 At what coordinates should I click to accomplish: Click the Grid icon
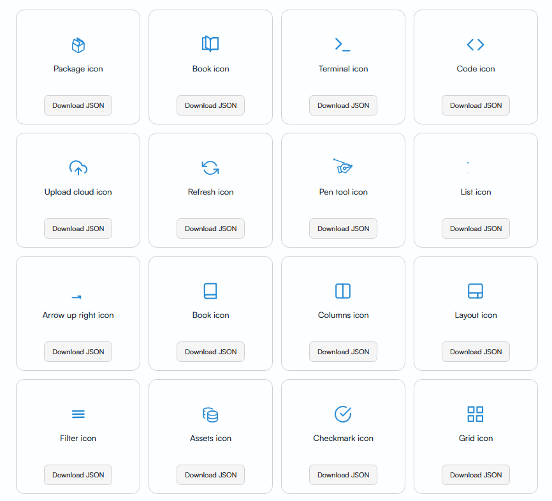(x=476, y=414)
